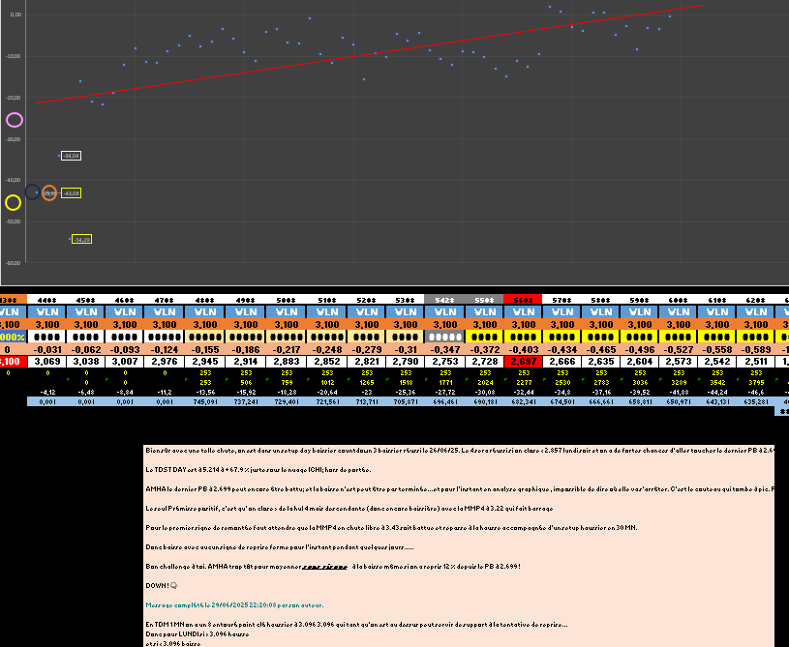Click the 3,100 cell under header 510
This screenshot has width=789, height=647.
[x=326, y=325]
